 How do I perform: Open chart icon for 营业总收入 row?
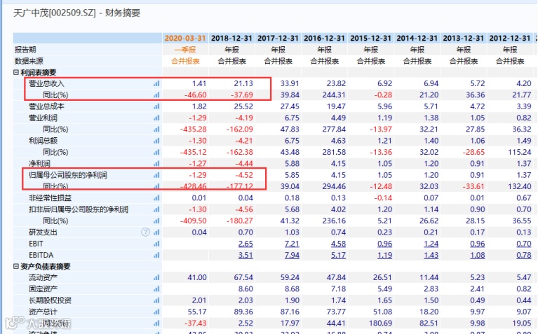coord(156,83)
